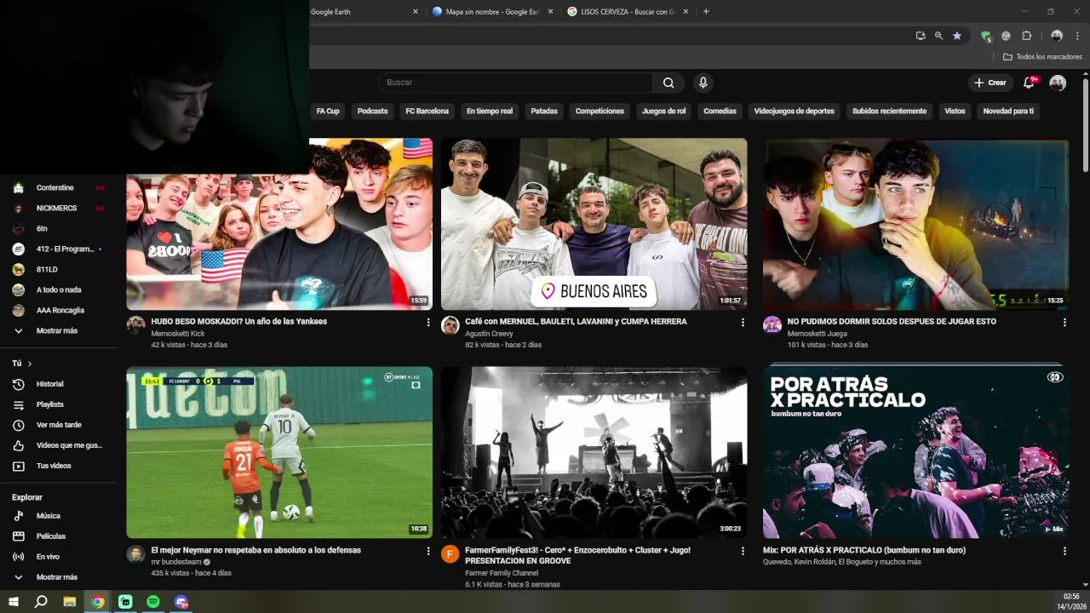Open Windows Start menu
Viewport: 1090px width, 613px height.
[14, 602]
